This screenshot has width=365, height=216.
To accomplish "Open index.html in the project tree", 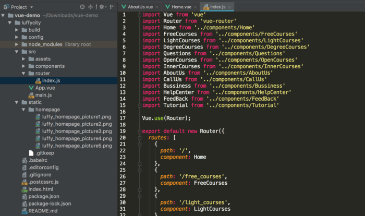I will click(x=41, y=189).
